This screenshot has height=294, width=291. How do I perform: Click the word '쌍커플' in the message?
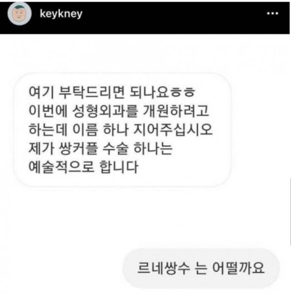(x=78, y=148)
